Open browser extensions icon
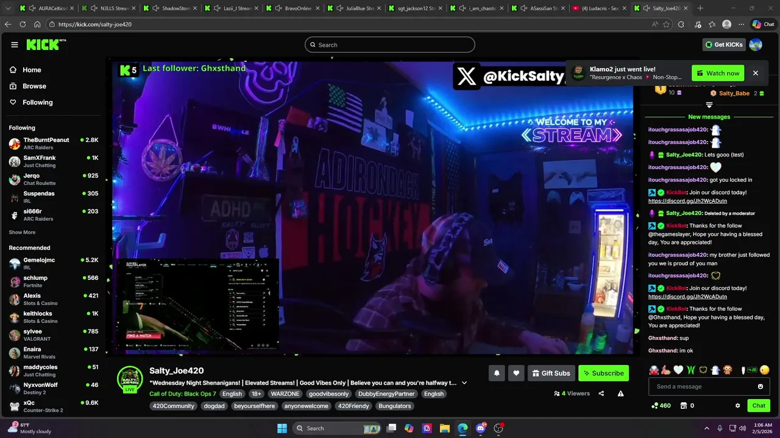Screen dimensions: 780x438 click(x=681, y=24)
